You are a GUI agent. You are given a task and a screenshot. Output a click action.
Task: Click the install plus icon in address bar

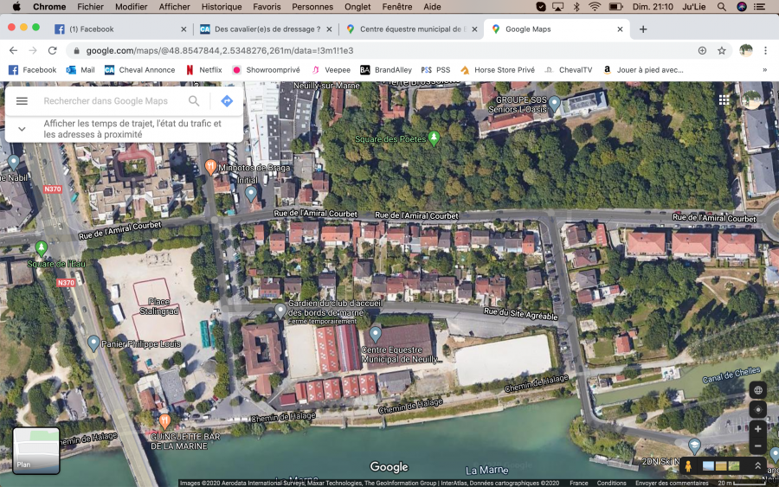point(702,51)
